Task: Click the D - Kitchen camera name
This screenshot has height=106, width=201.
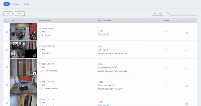Action: pyautogui.click(x=46, y=35)
